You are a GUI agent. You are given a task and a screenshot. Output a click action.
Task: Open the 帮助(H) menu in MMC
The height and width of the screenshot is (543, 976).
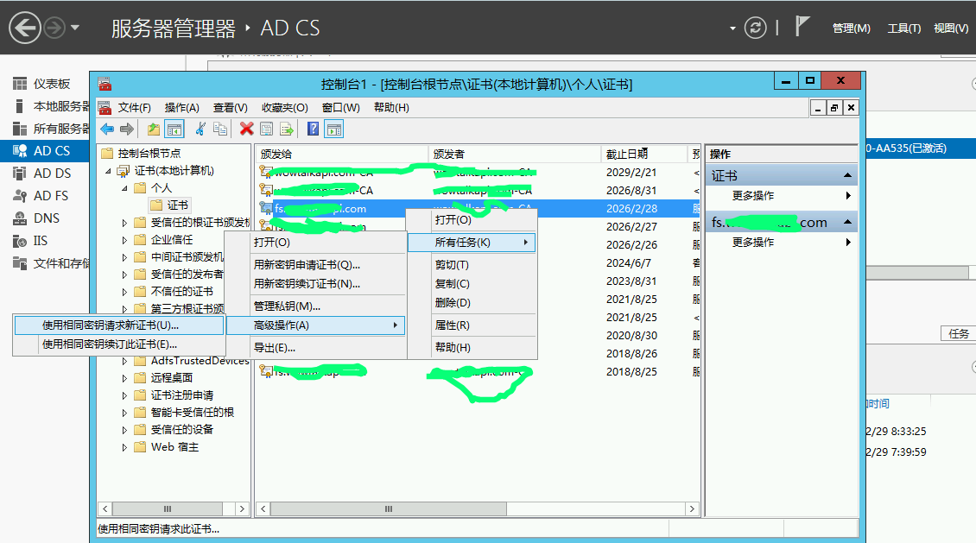pyautogui.click(x=391, y=108)
